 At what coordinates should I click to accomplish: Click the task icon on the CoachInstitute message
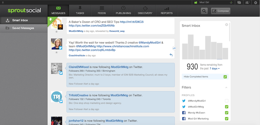[174, 48]
